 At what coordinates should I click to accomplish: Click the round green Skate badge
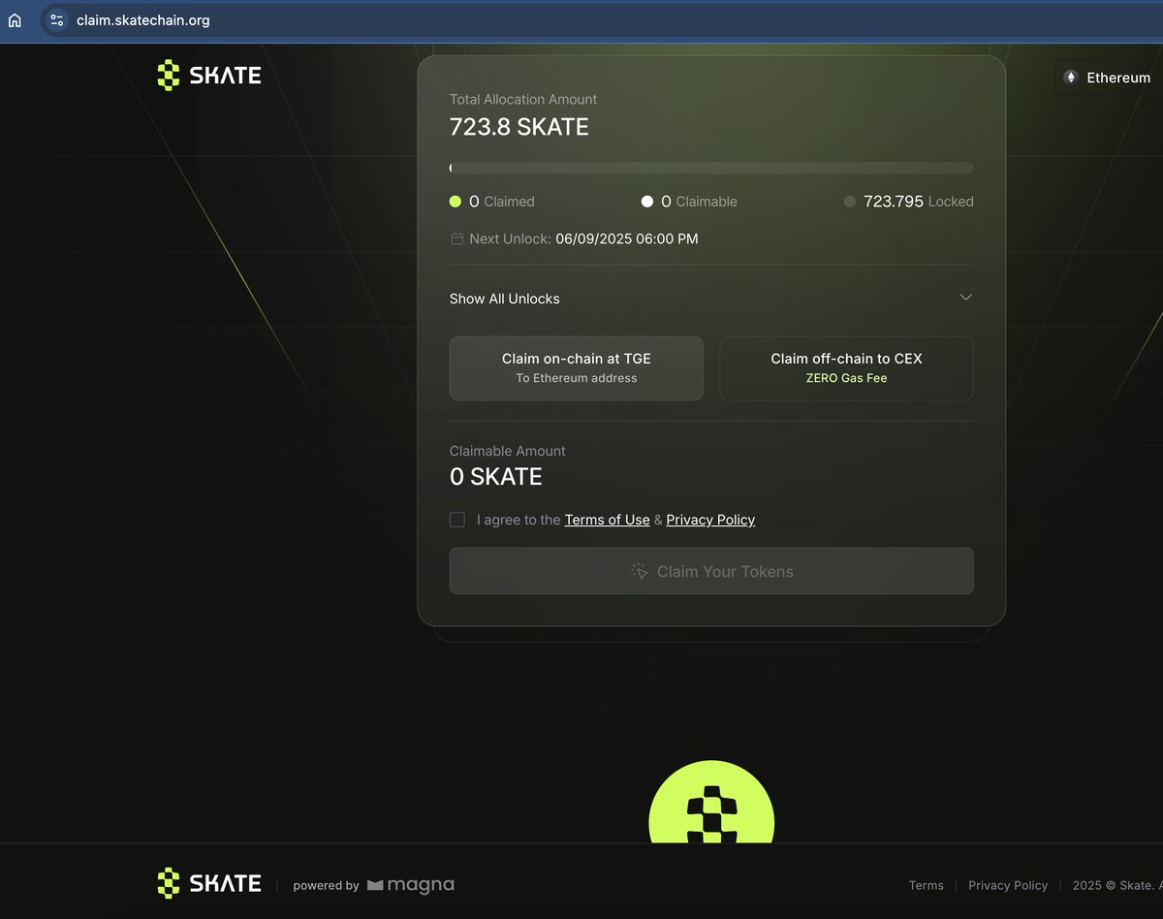click(711, 803)
